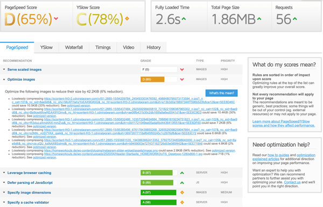Click the Need optimization help? heading

coord(281,145)
